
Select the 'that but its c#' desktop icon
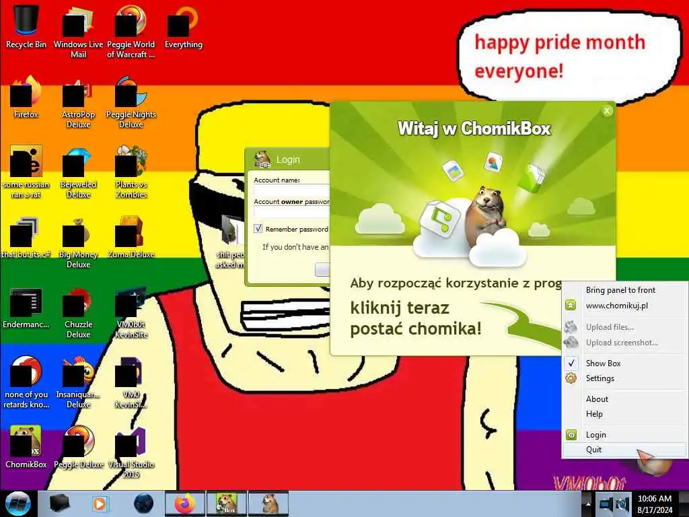26,238
